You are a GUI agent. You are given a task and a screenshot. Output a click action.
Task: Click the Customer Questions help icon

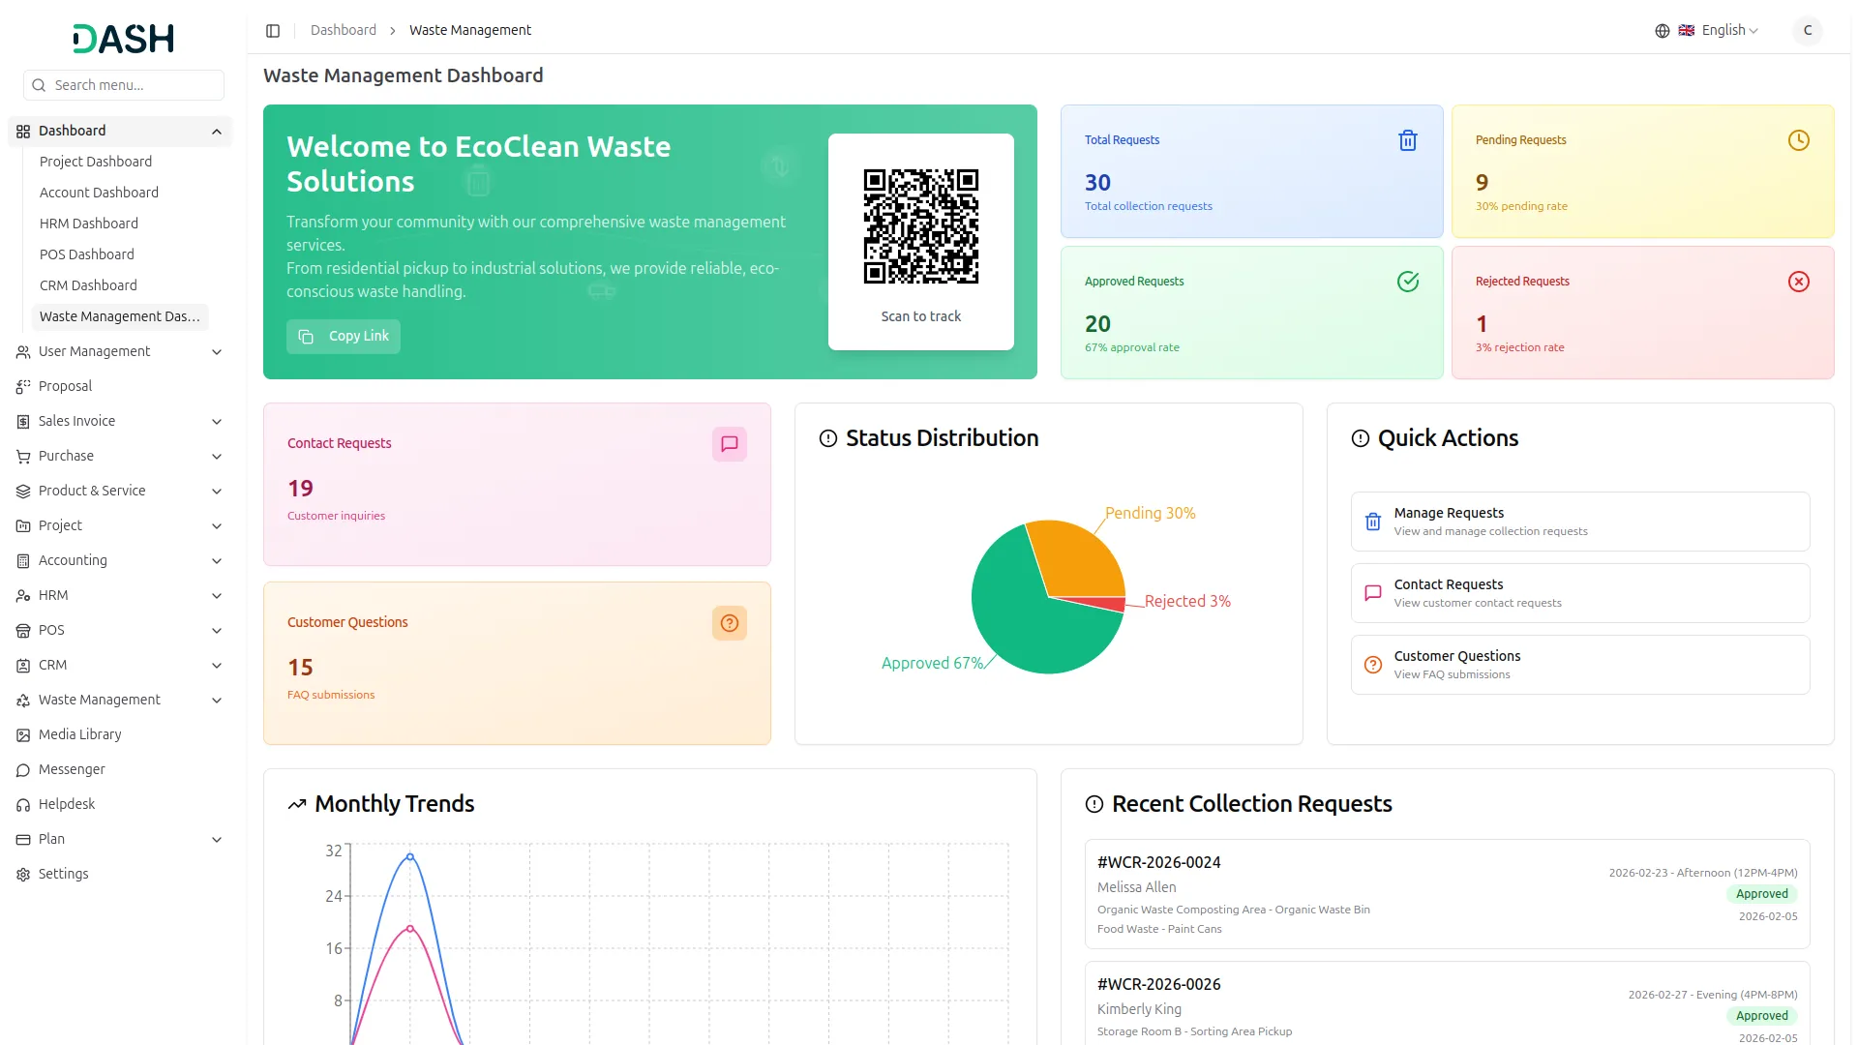point(730,624)
